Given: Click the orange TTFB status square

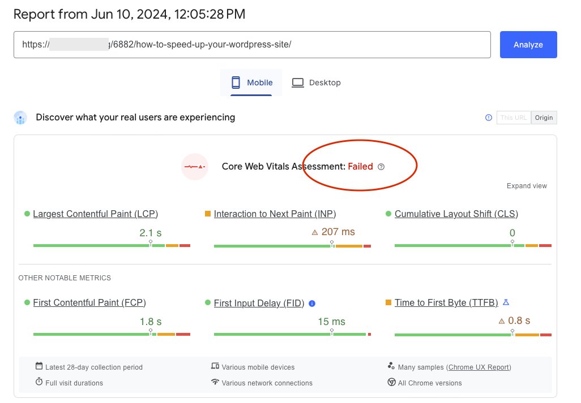Looking at the screenshot, I should click(388, 302).
